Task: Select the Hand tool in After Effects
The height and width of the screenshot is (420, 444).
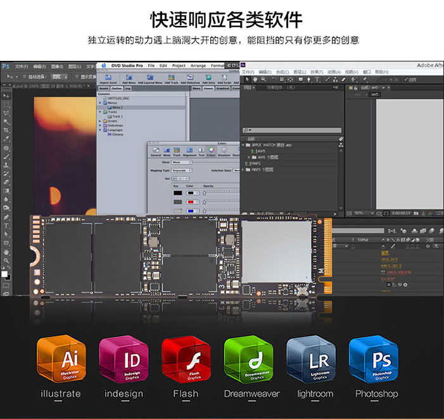Action: 255,80
